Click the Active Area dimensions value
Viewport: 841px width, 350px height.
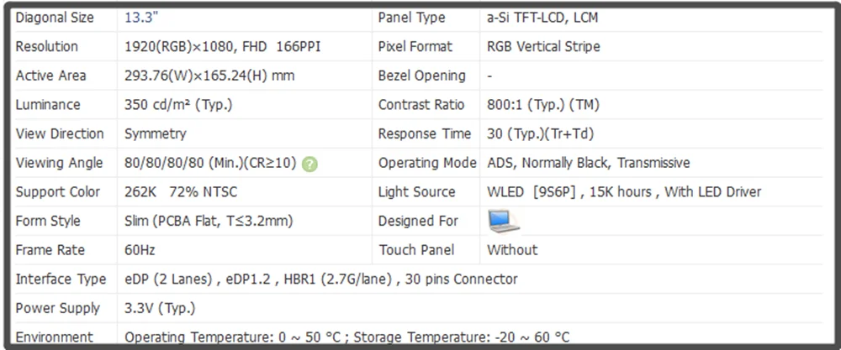pos(209,76)
